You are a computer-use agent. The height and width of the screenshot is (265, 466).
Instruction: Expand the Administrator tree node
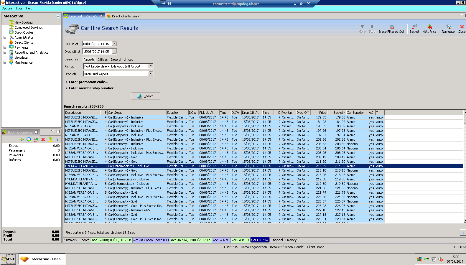(5, 37)
